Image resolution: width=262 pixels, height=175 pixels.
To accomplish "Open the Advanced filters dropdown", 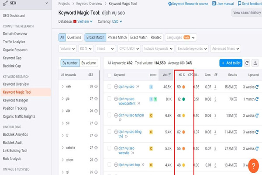I will click(x=226, y=49).
